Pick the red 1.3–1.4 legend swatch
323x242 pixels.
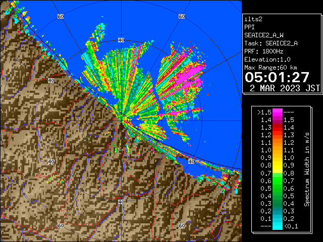278,128
